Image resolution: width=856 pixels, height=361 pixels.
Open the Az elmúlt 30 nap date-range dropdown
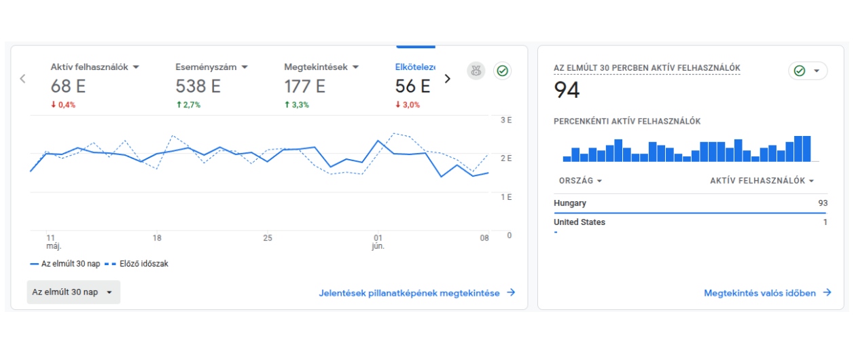tap(73, 292)
